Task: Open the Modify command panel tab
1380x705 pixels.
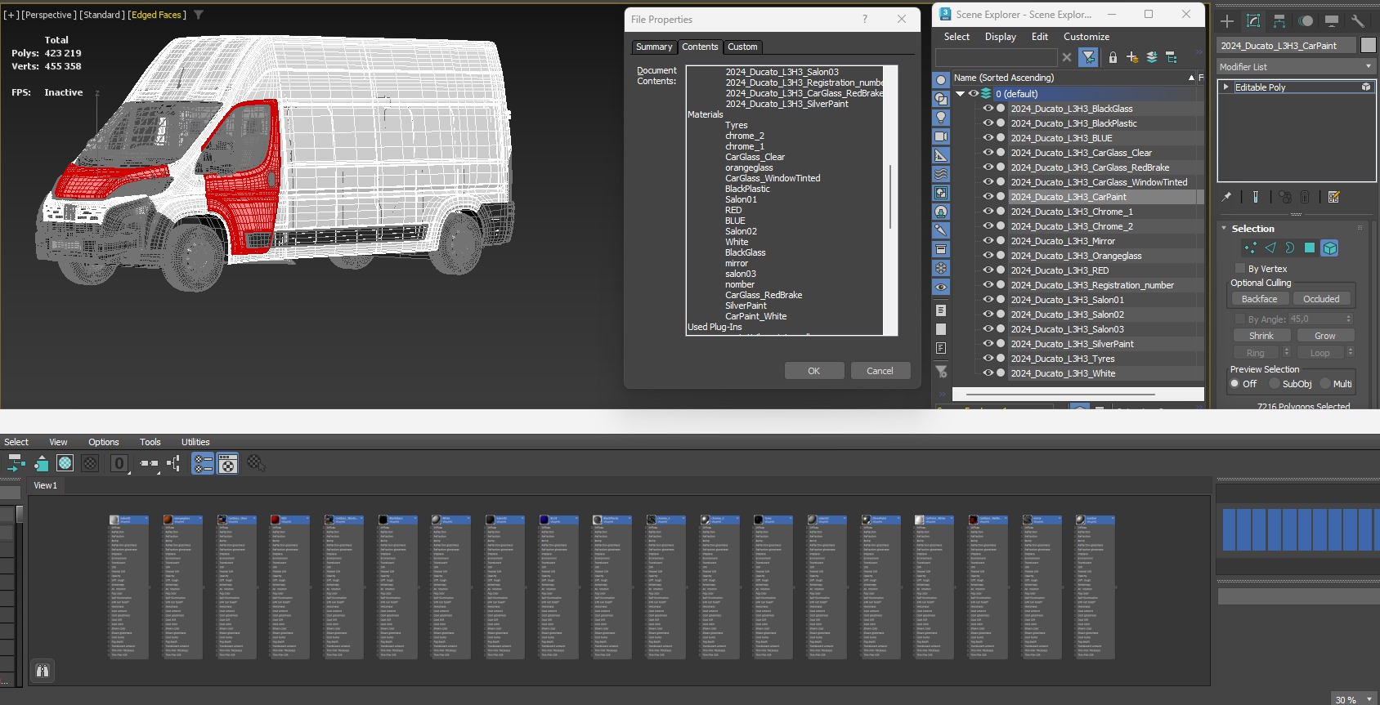Action: click(1253, 21)
